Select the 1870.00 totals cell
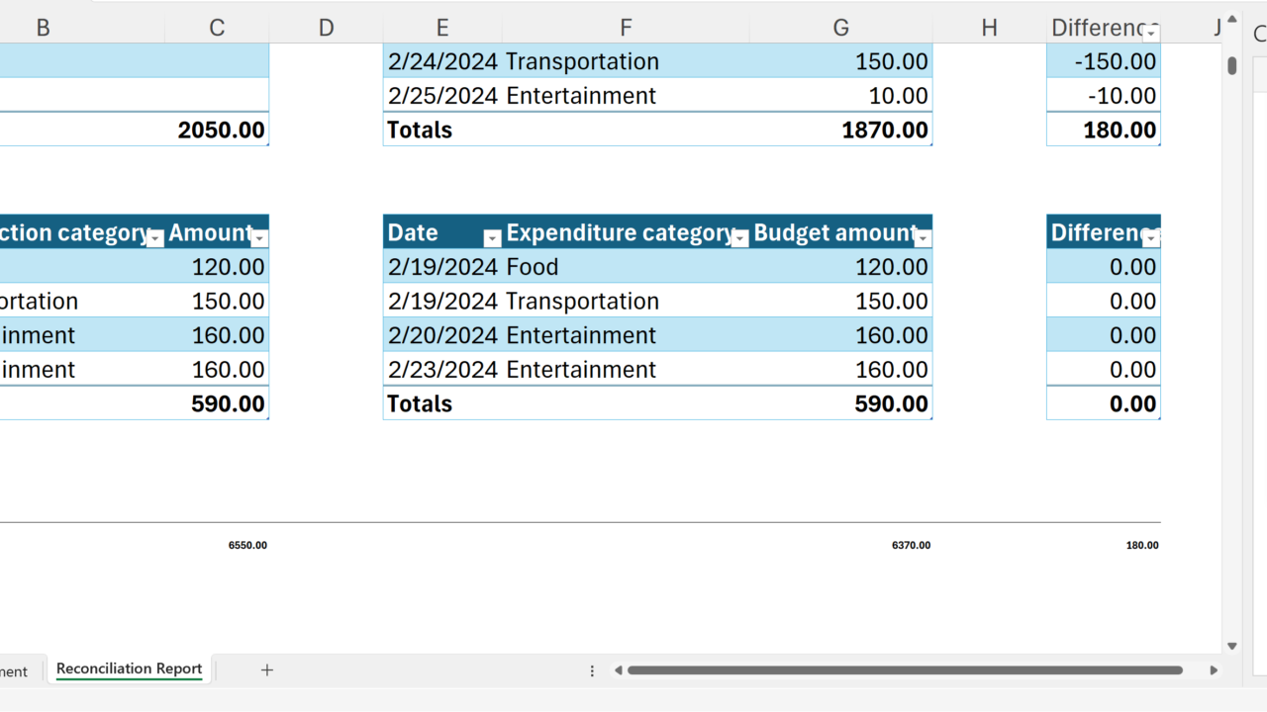Screen dimensions: 1267x712 pyautogui.click(x=839, y=130)
